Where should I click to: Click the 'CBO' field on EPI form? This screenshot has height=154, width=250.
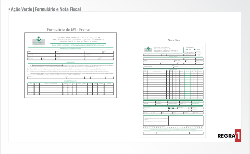pos(108,52)
